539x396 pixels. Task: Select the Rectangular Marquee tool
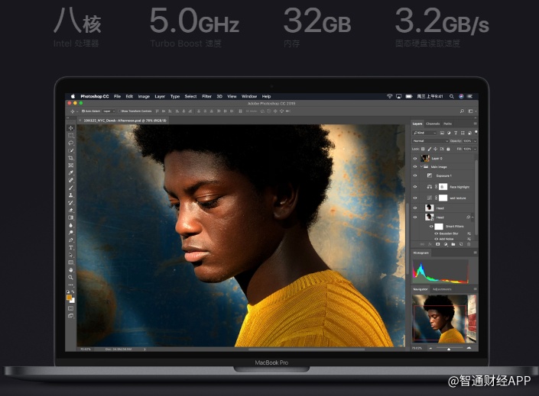[x=71, y=135]
